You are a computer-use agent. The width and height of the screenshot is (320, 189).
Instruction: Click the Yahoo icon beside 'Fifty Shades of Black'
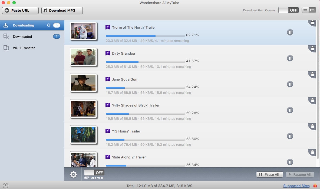pyautogui.click(x=108, y=105)
